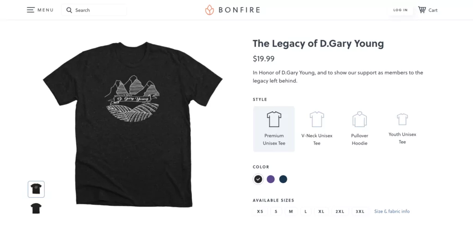Pick the Pullover Hoodie style icon
Viewport: 473px width, 226px height.
(x=359, y=119)
